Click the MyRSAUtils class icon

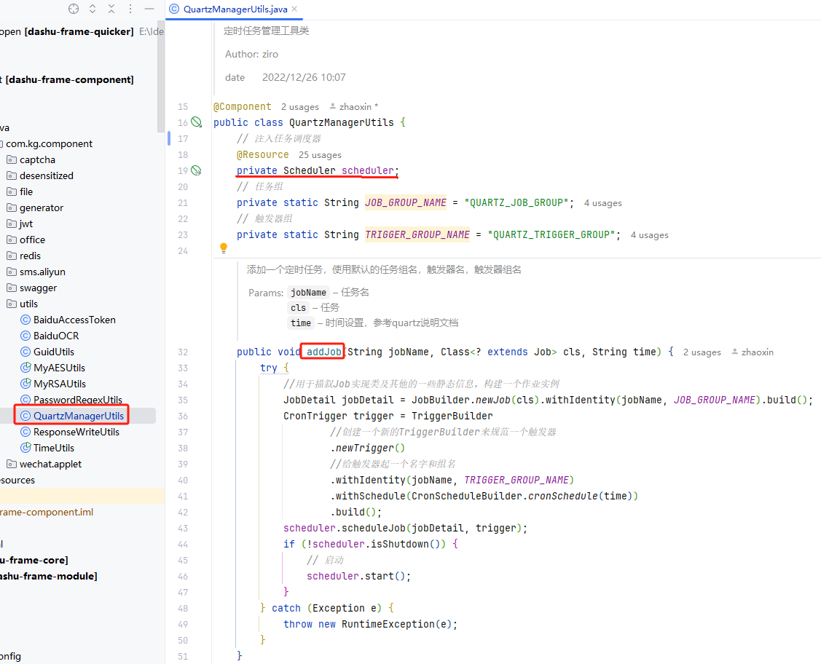(x=25, y=384)
